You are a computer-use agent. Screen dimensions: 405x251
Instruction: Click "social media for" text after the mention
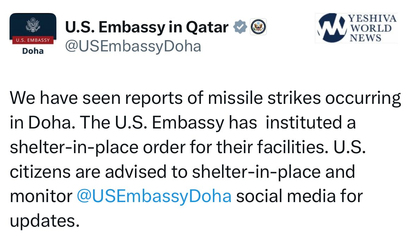click(x=299, y=196)
